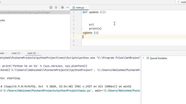Click line number 6 in the gutter
The image size is (186, 104).
pos(74,33)
